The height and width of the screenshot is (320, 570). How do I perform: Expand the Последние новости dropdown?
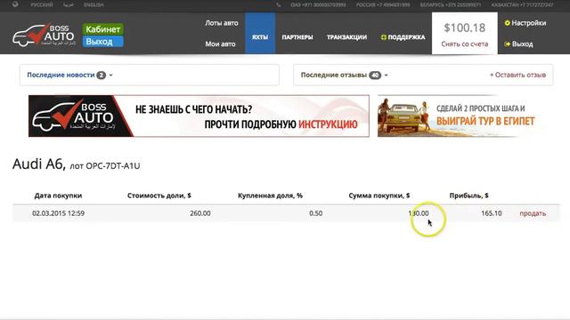tap(69, 75)
